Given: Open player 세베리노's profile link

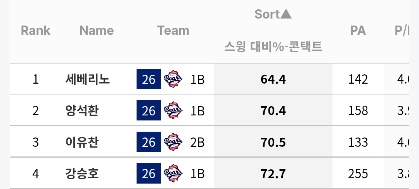Looking at the screenshot, I should 87,79.
